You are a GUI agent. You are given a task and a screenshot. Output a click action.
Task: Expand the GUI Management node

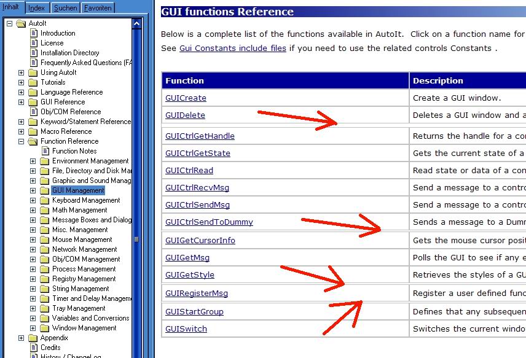[x=33, y=190]
